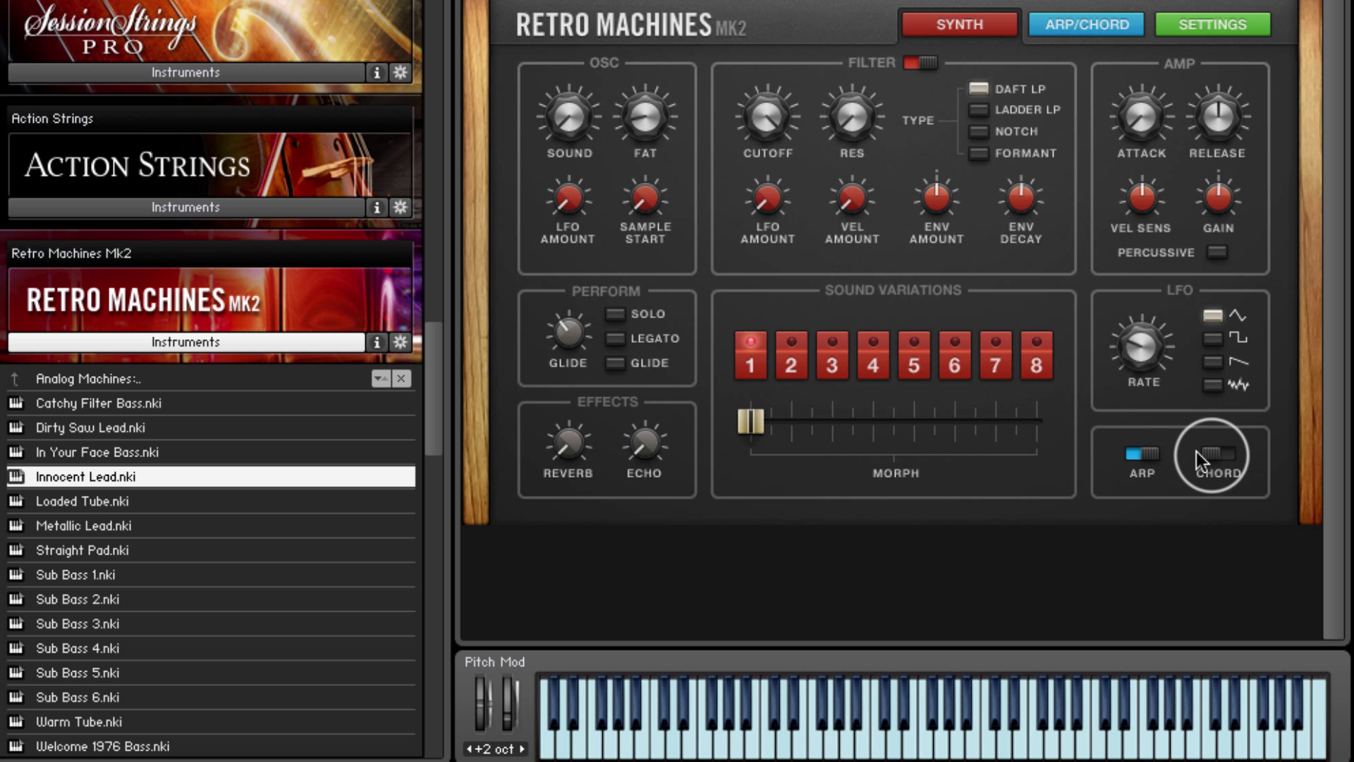Enable the GLIDE perform switch
1354x762 pixels.
[x=616, y=363]
